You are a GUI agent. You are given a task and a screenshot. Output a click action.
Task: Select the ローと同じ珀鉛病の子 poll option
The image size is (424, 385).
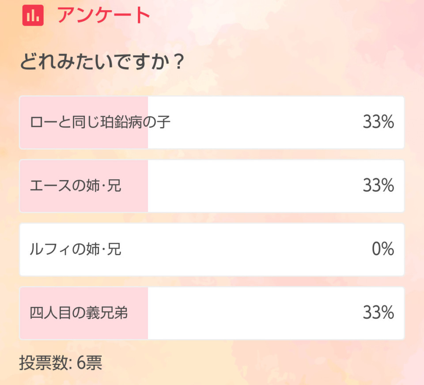coord(212,122)
